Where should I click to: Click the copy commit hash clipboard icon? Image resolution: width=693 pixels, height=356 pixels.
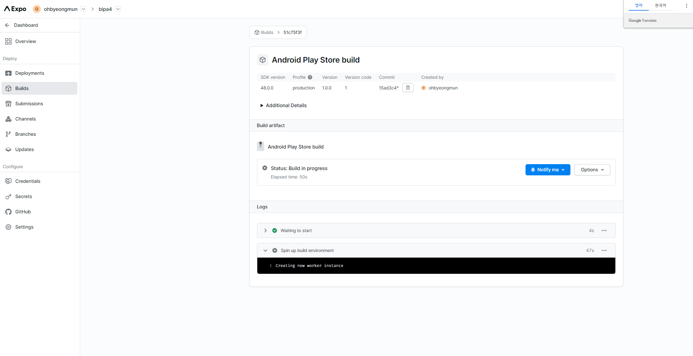point(408,88)
